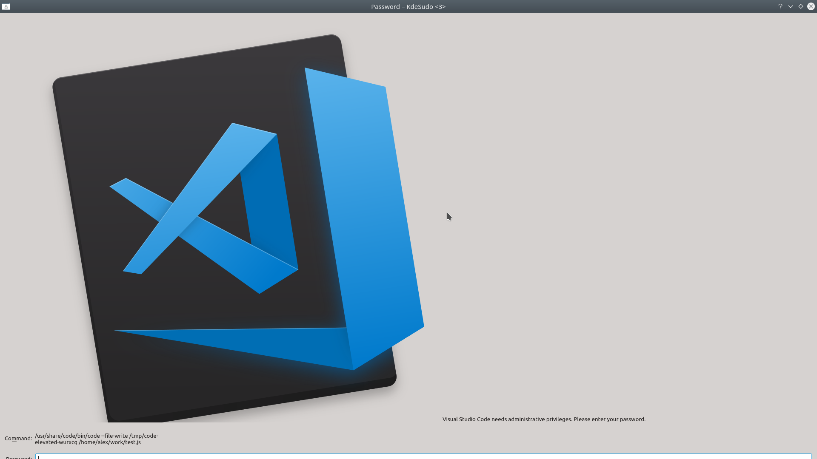This screenshot has height=459, width=817.
Task: Click empty title bar area left of title
Action: point(191,6)
